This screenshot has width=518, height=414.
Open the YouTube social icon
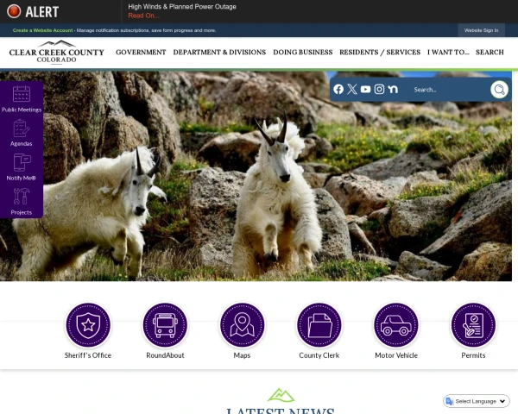tap(365, 89)
